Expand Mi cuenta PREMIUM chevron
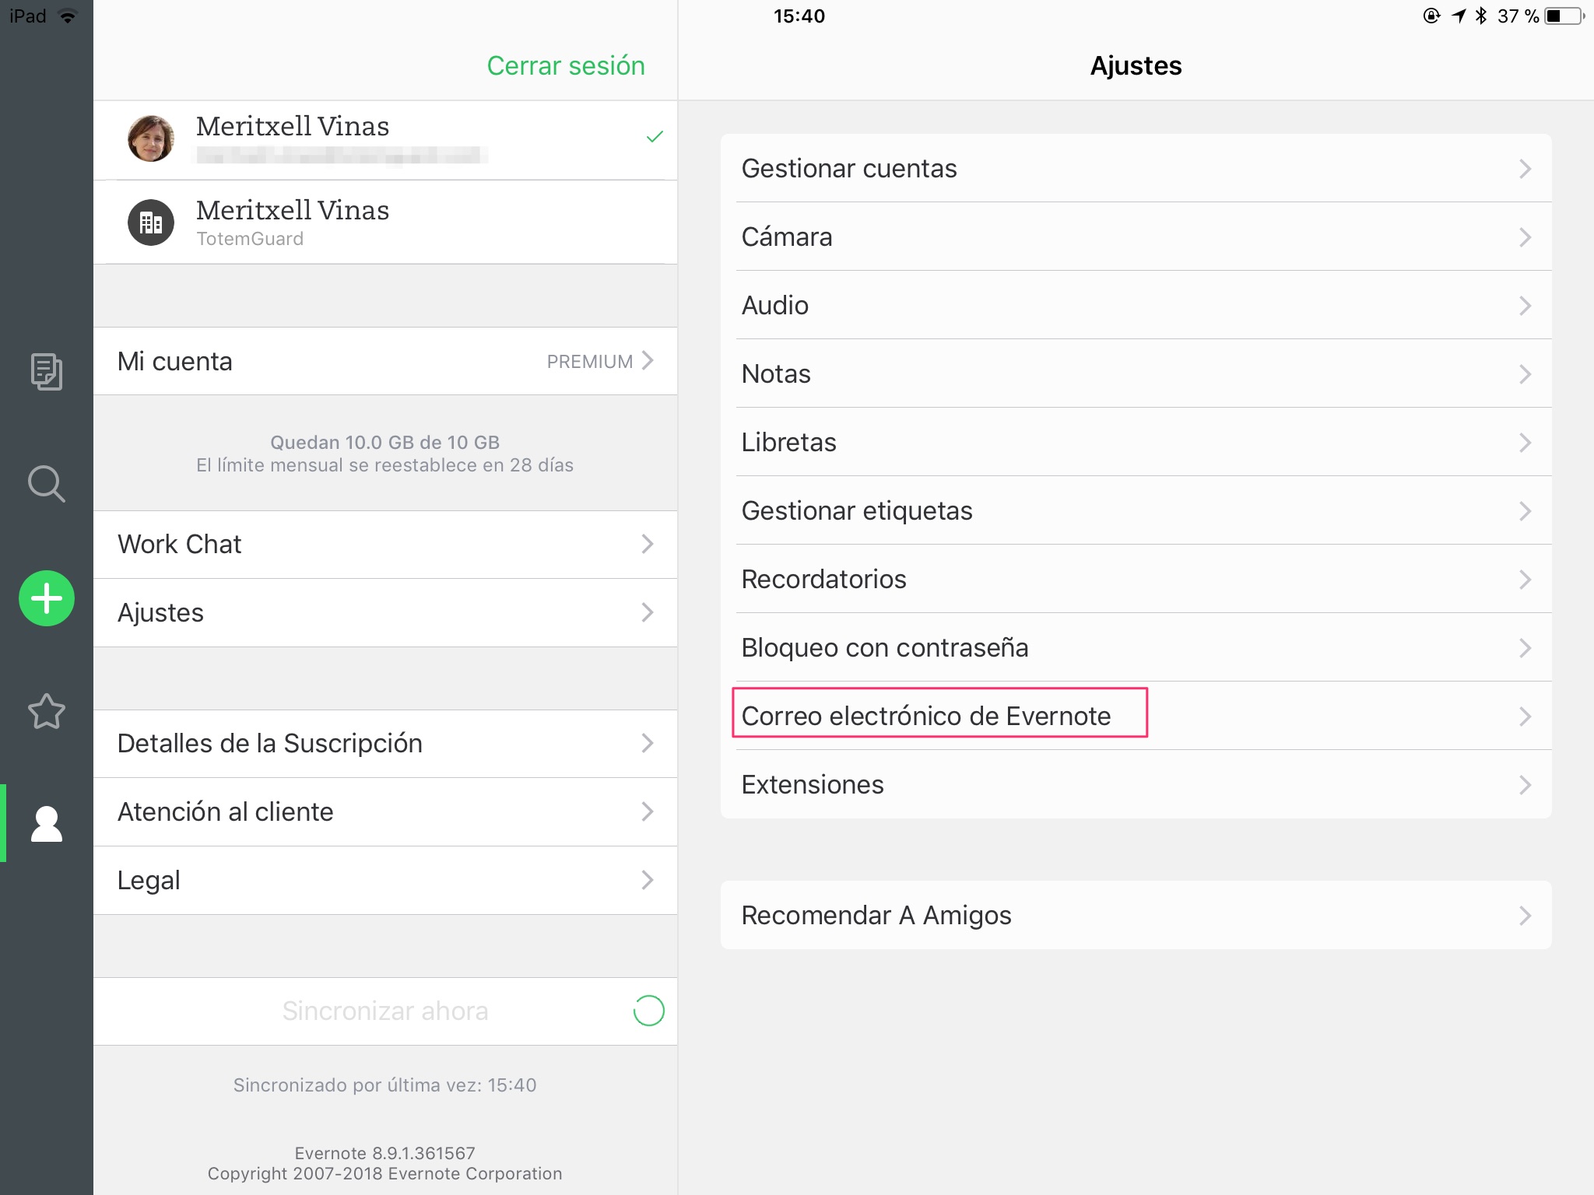This screenshot has width=1594, height=1195. (x=647, y=361)
